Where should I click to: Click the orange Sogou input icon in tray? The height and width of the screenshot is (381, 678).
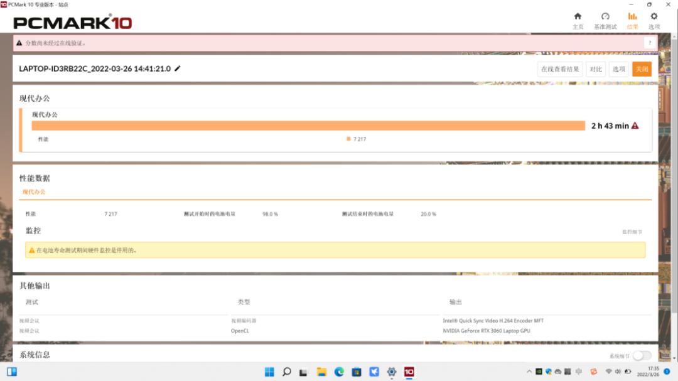[594, 372]
